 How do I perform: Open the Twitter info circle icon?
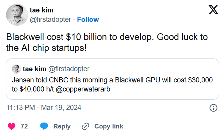click(213, 108)
